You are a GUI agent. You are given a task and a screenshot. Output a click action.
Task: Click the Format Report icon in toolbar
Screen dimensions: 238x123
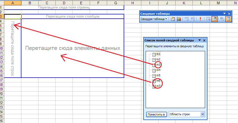pos(173,19)
